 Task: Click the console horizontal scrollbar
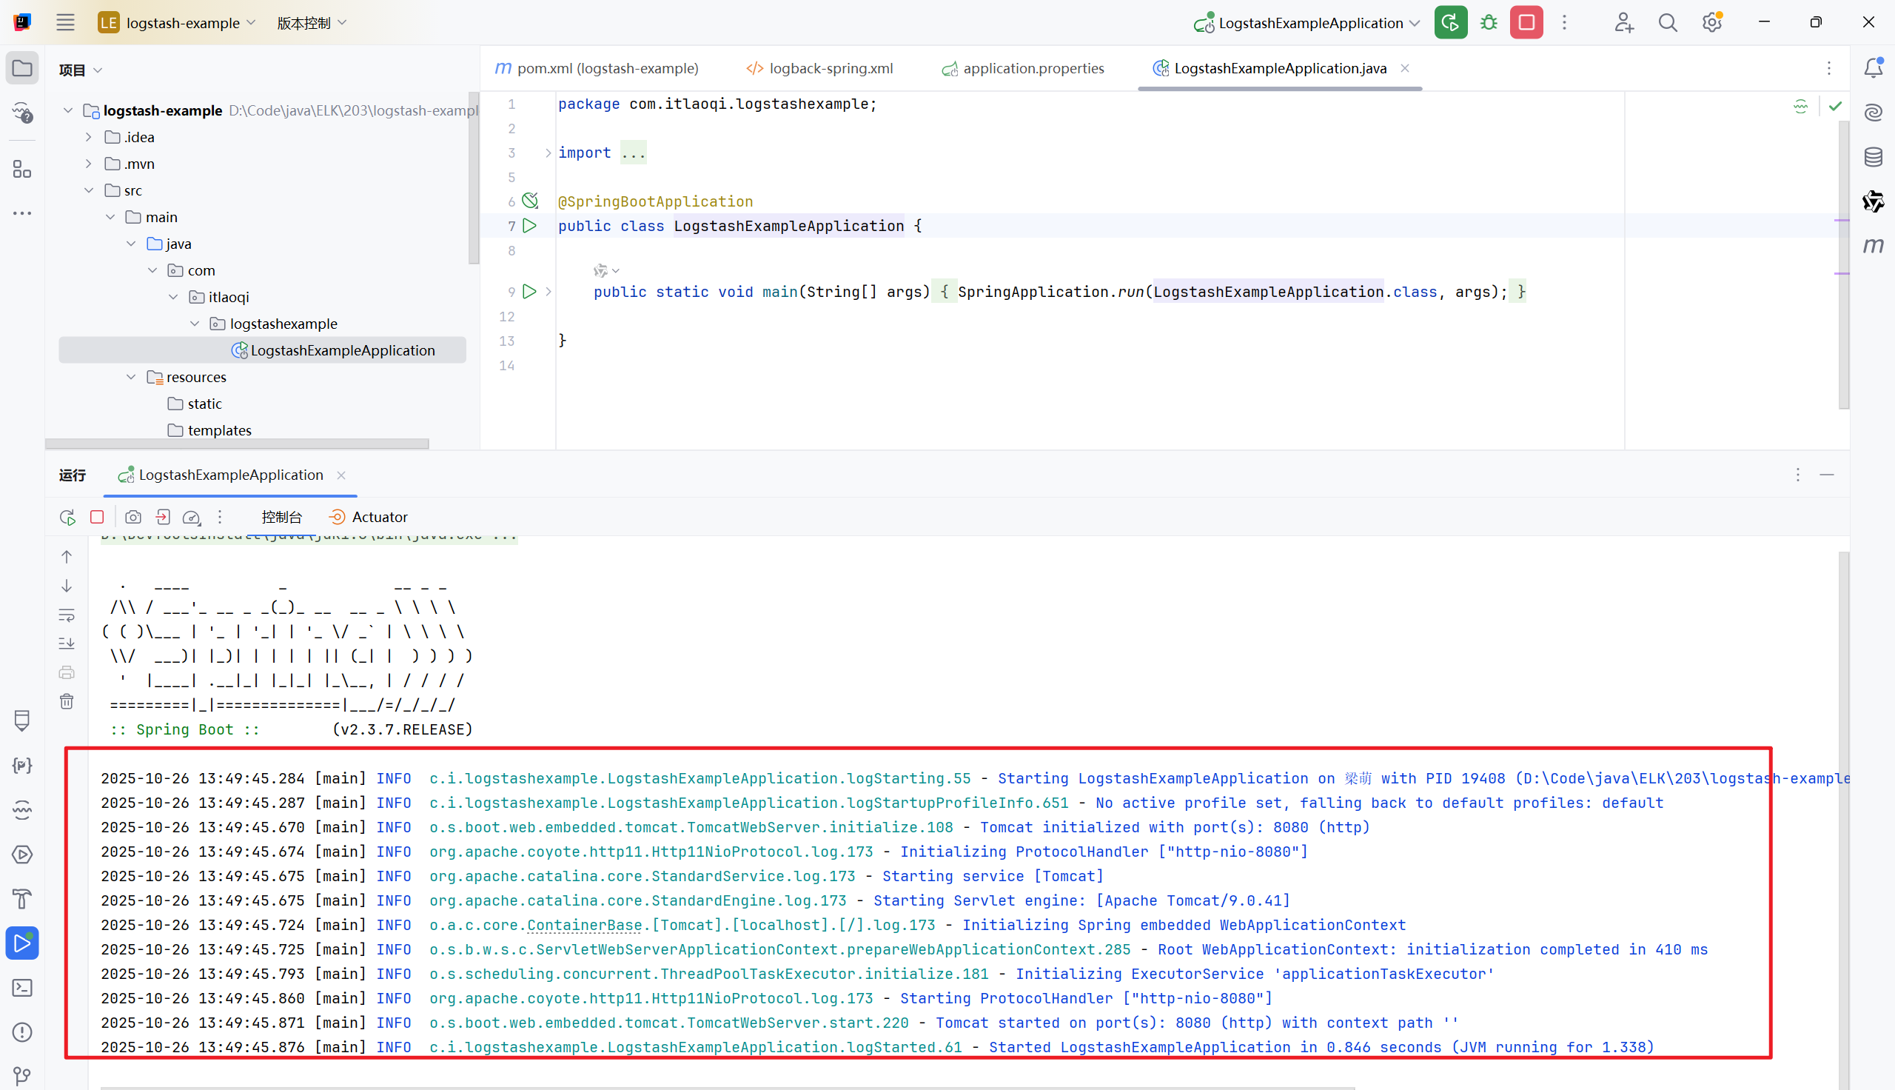[x=725, y=1087]
